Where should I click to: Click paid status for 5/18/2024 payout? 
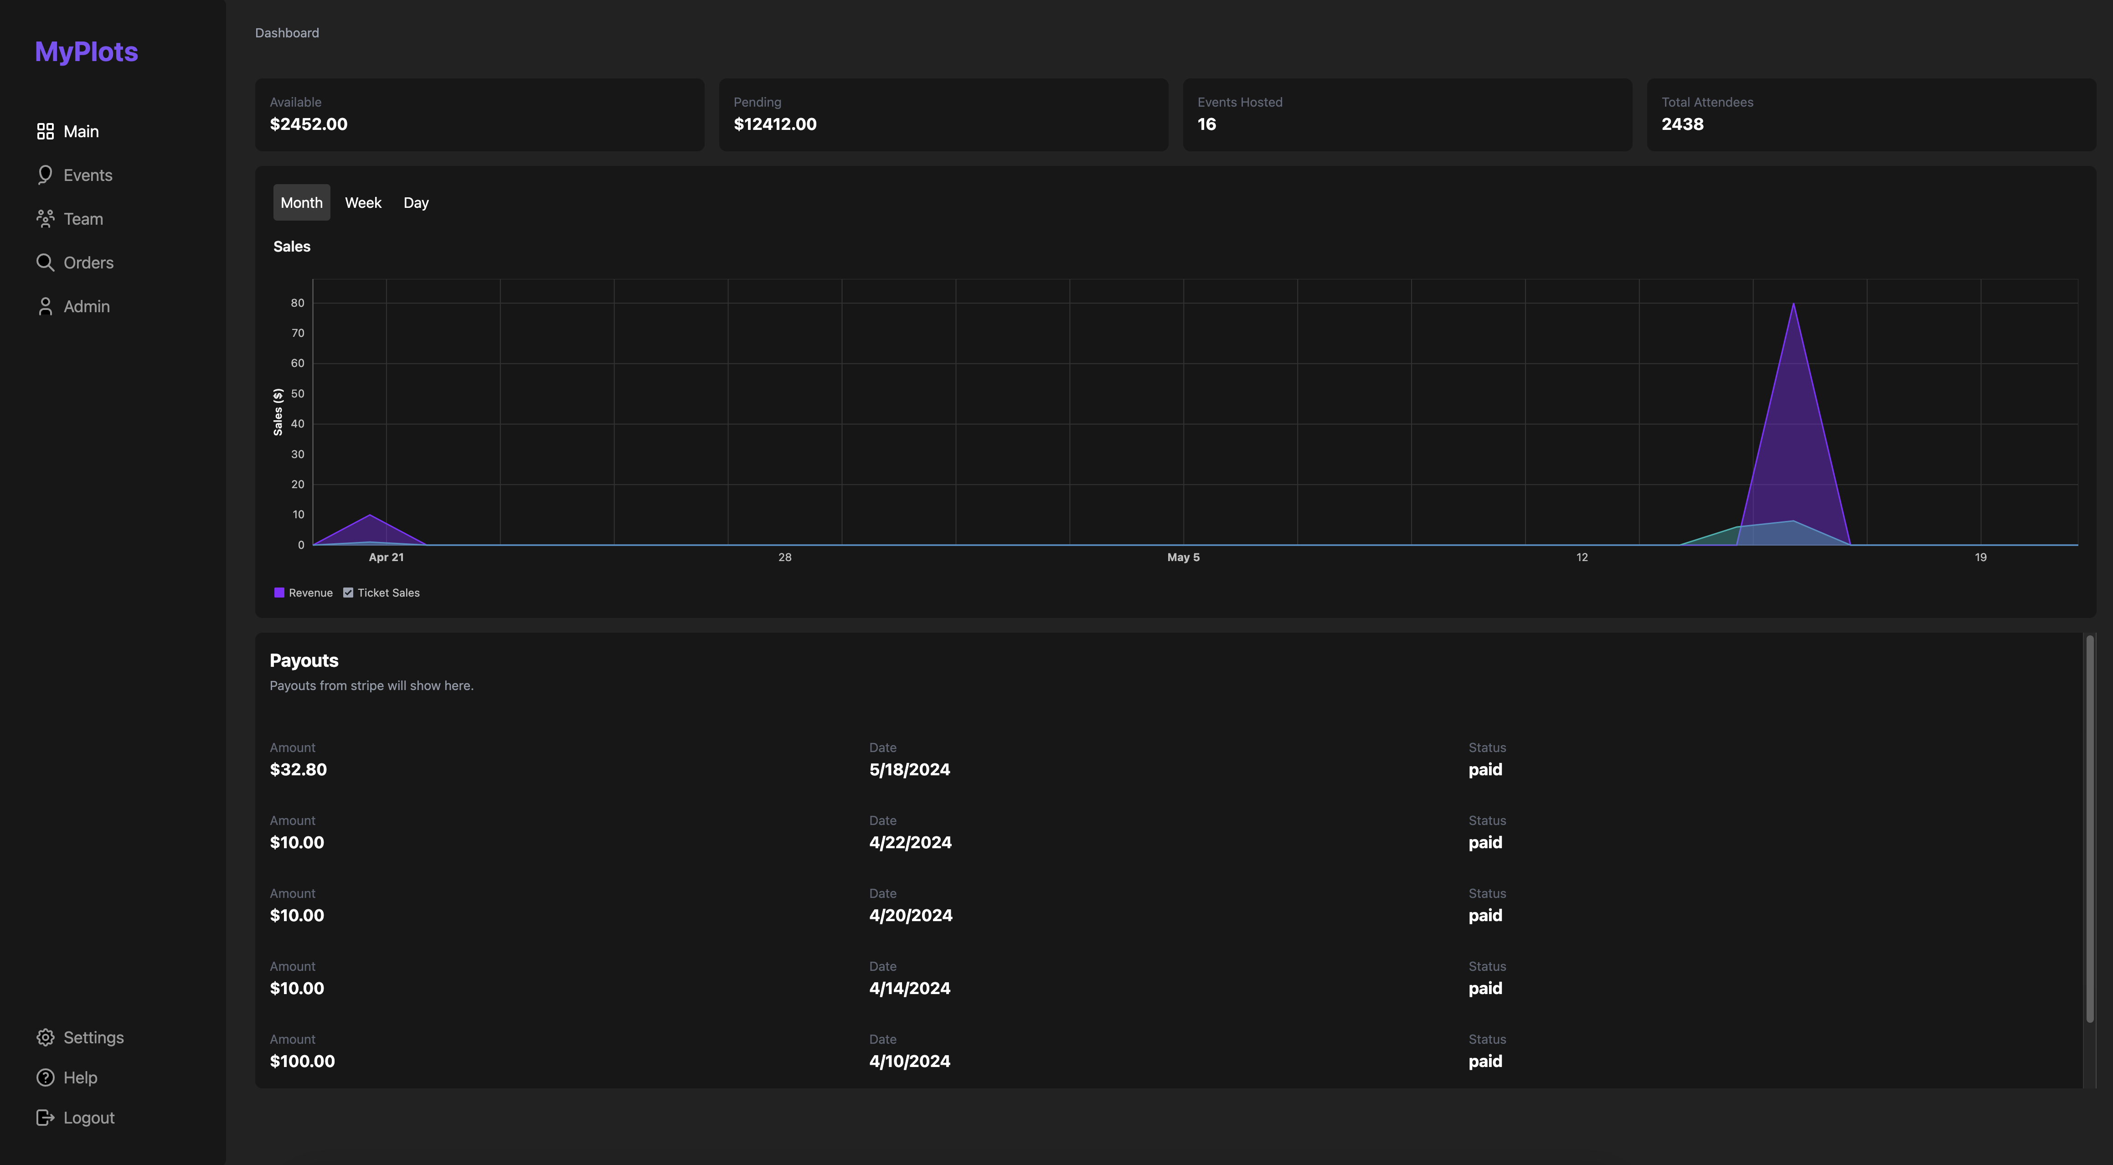pos(1485,769)
